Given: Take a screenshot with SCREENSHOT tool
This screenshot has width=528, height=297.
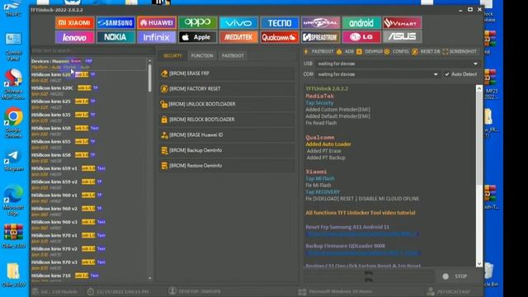Looking at the screenshot, I should point(460,51).
